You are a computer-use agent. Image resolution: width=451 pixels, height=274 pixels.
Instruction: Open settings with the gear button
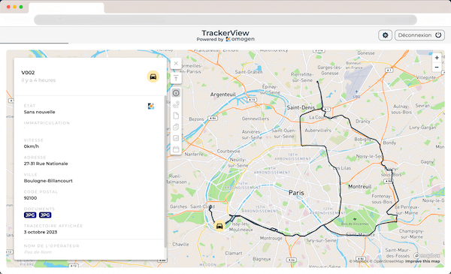385,35
